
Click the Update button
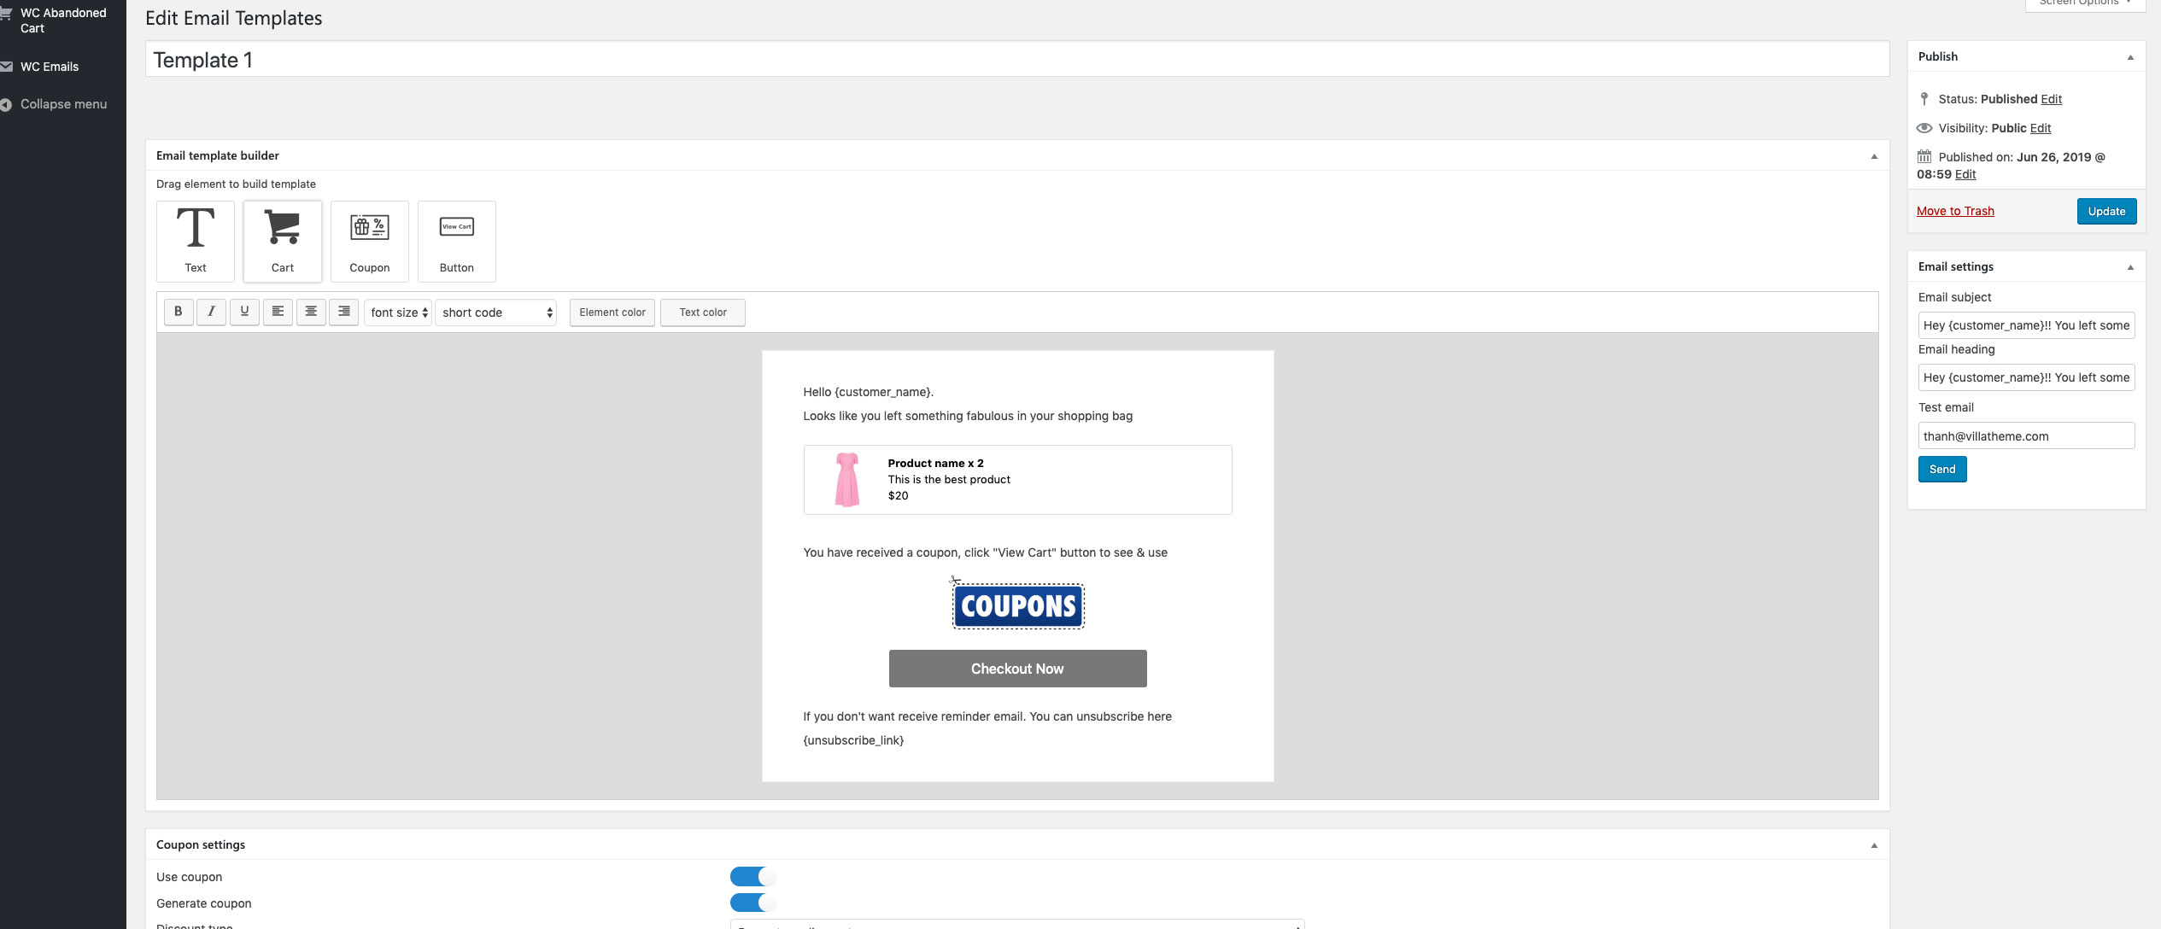coord(2106,211)
